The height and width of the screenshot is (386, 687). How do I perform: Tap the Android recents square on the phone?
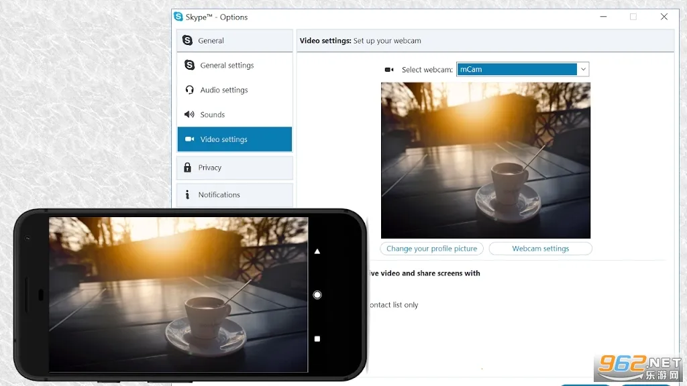tap(317, 338)
